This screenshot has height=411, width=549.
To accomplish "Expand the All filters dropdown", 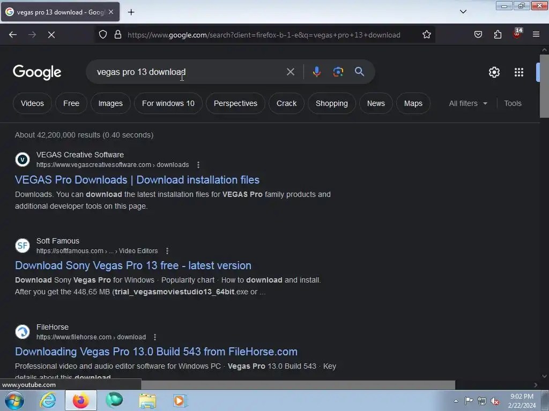I will click(468, 103).
